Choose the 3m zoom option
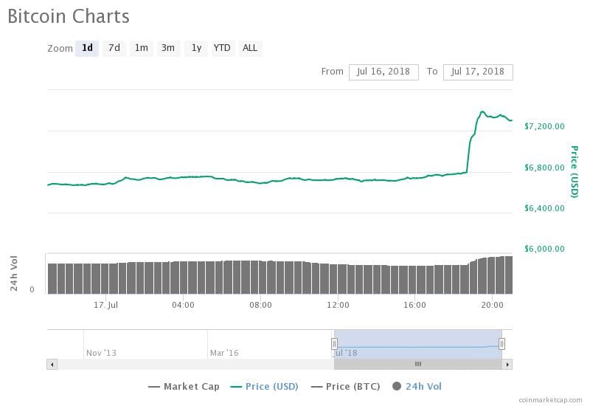This screenshot has height=406, width=590. (x=168, y=48)
